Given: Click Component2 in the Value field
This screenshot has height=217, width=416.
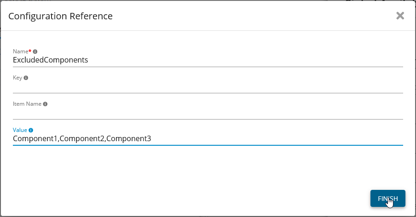Looking at the screenshot, I should (82, 138).
